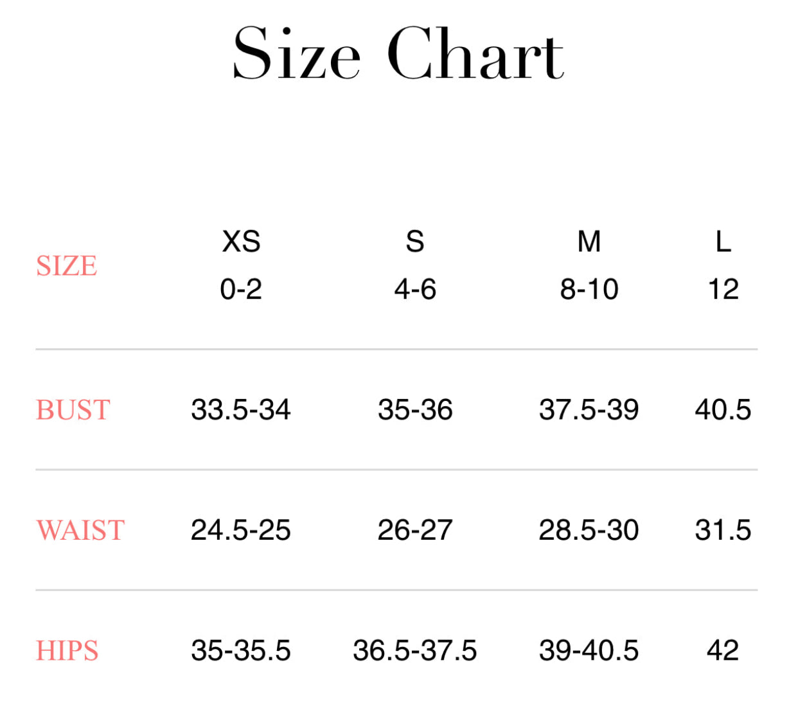
Task: Click the 40.5 bust measurement
Action: click(723, 410)
